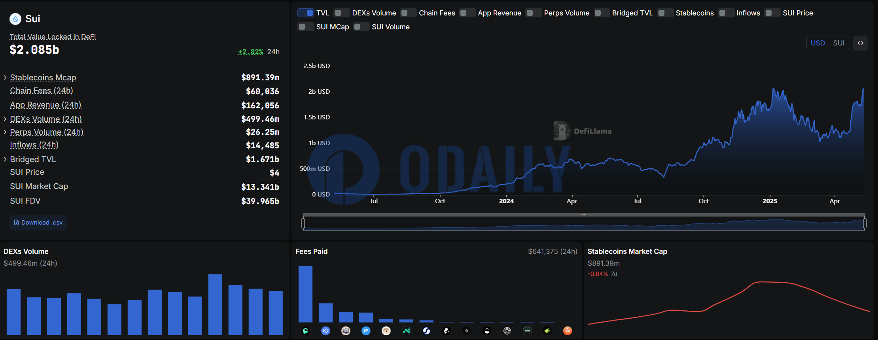Click the +2.82% 24h change value
878x340 pixels.
[x=250, y=52]
